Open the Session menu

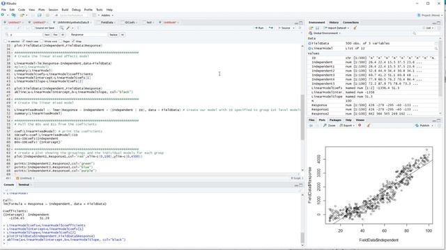point(53,10)
